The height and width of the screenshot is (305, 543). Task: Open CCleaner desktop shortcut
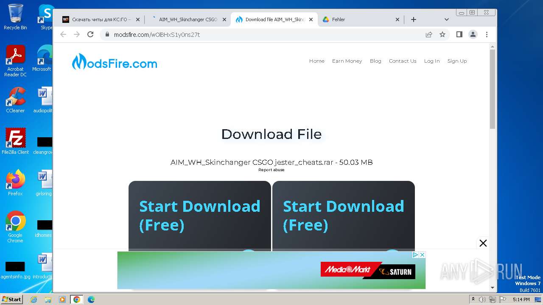tap(15, 100)
